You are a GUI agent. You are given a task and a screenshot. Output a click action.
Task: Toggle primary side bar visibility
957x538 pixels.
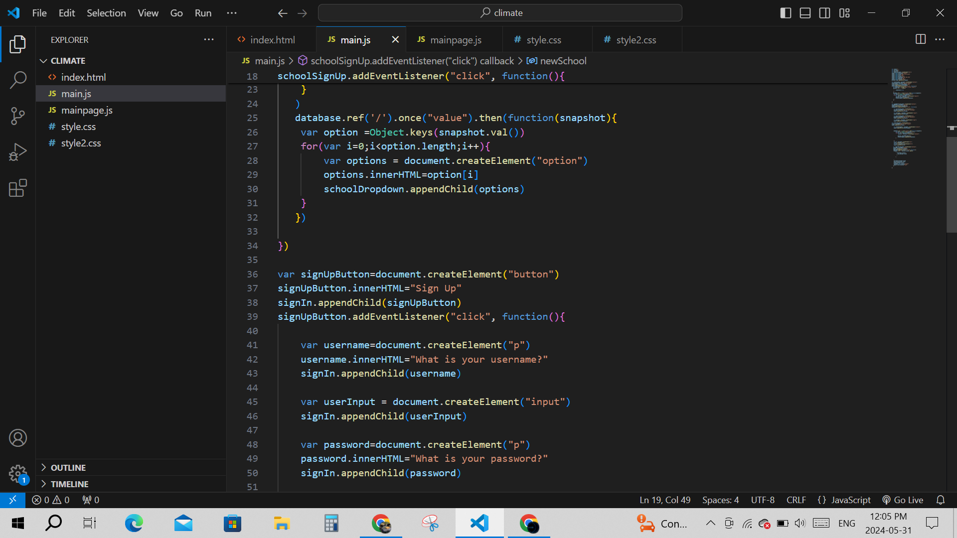[x=786, y=13]
